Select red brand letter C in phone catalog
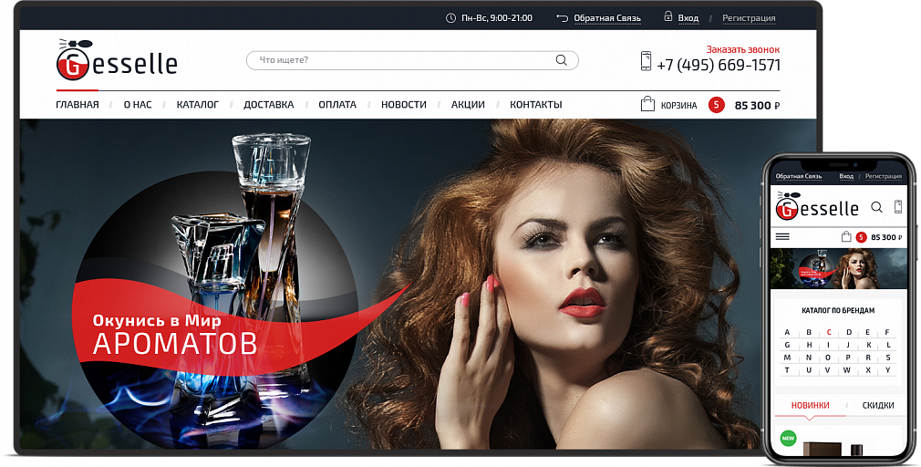This screenshot has width=921, height=467. click(x=829, y=333)
